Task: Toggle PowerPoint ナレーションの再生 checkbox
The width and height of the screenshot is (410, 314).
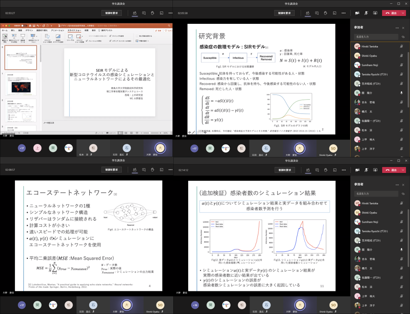Action: click(x=87, y=41)
